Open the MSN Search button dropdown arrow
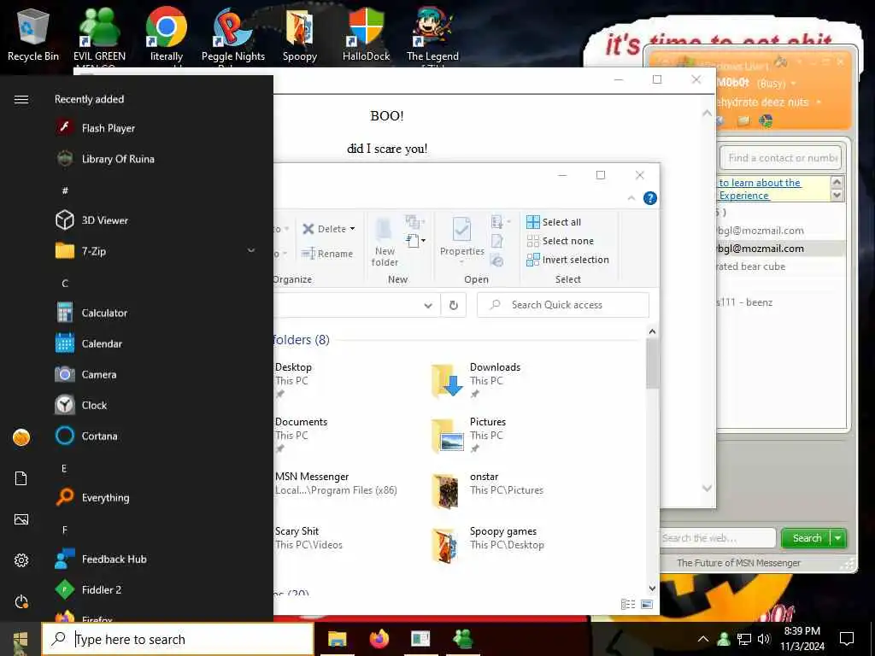The image size is (875, 656). [x=838, y=538]
